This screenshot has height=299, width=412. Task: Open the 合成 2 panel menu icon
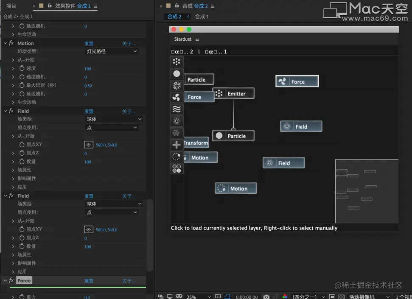click(x=213, y=6)
